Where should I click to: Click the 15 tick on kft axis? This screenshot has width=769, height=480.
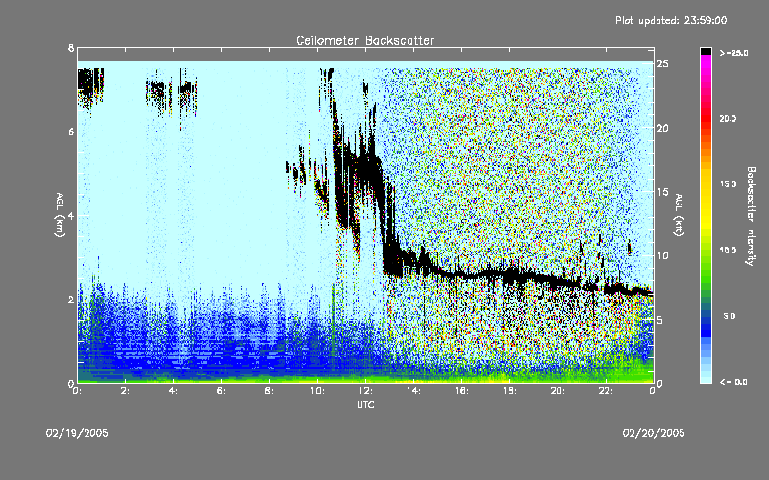click(662, 191)
